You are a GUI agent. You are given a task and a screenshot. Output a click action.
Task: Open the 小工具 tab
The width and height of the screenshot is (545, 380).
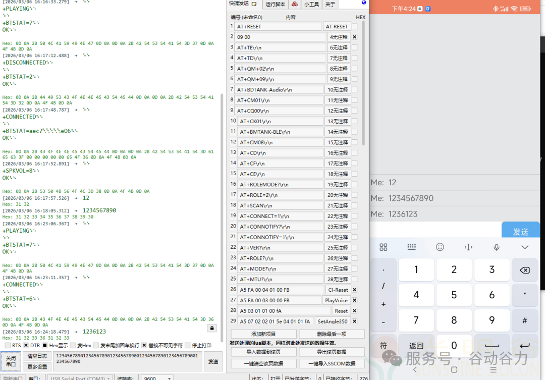click(x=311, y=5)
